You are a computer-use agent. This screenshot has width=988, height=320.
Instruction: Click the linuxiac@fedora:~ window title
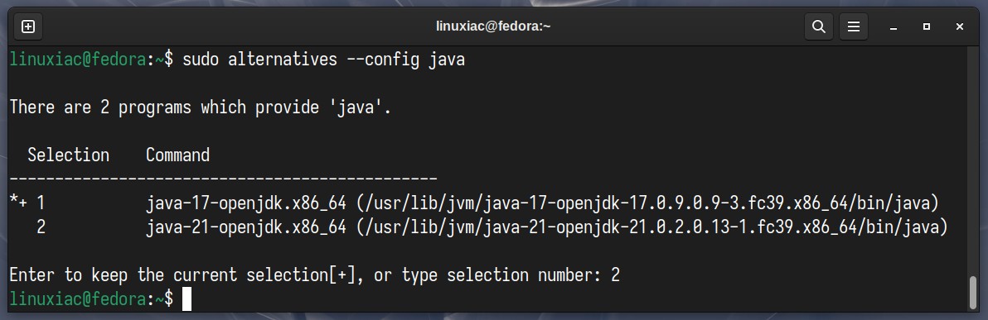tap(493, 26)
